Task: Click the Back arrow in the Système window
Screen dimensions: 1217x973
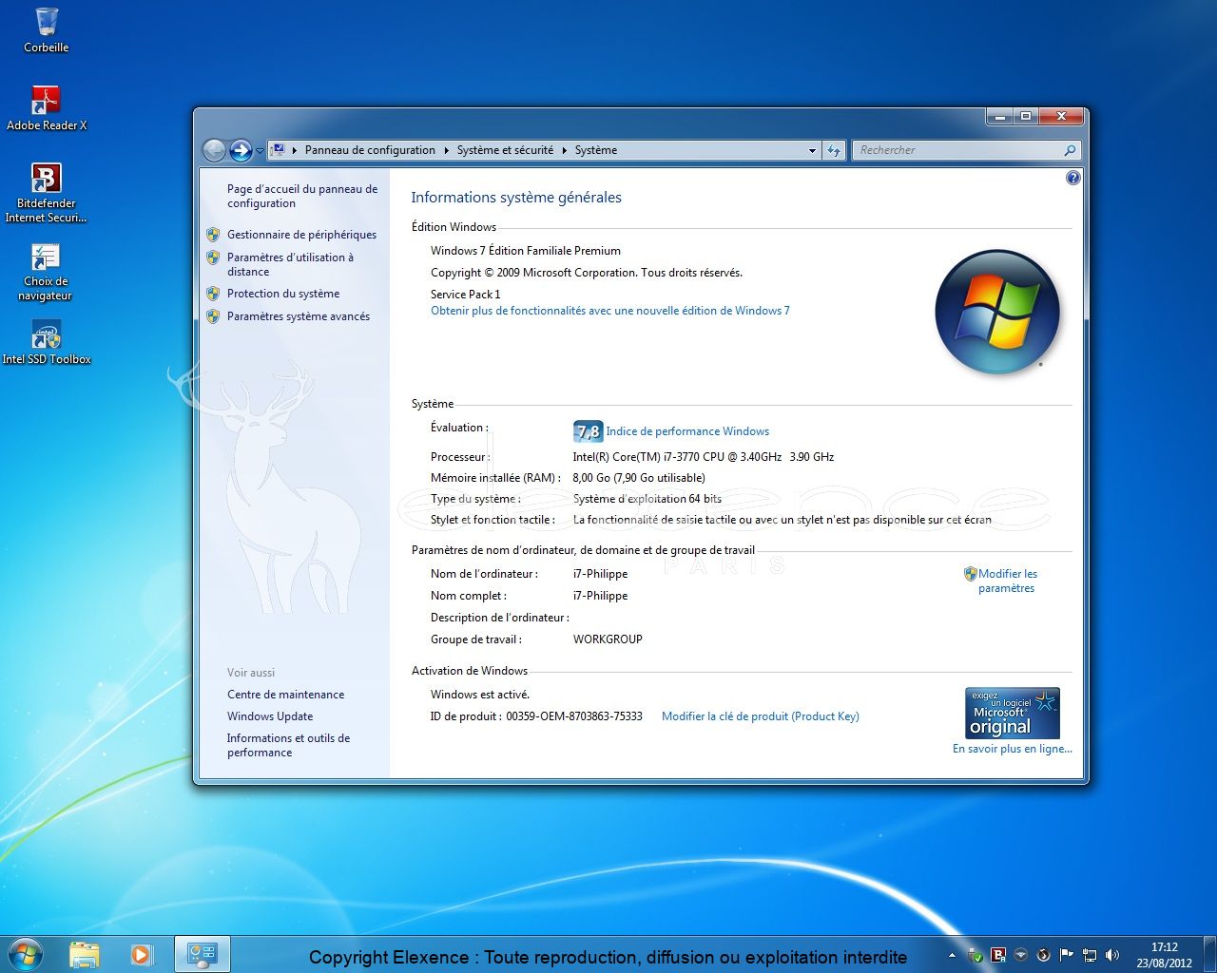Action: (x=215, y=150)
